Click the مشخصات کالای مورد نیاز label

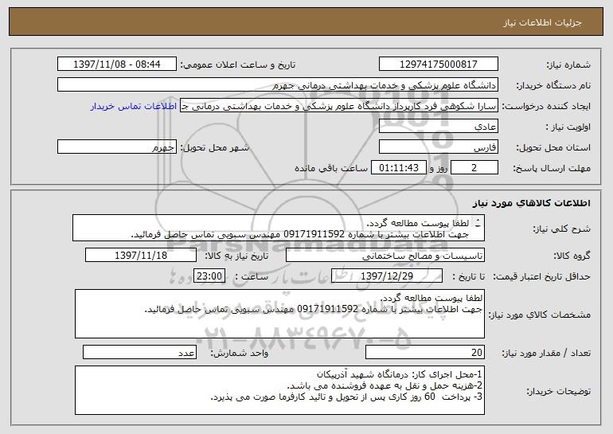pyautogui.click(x=540, y=315)
